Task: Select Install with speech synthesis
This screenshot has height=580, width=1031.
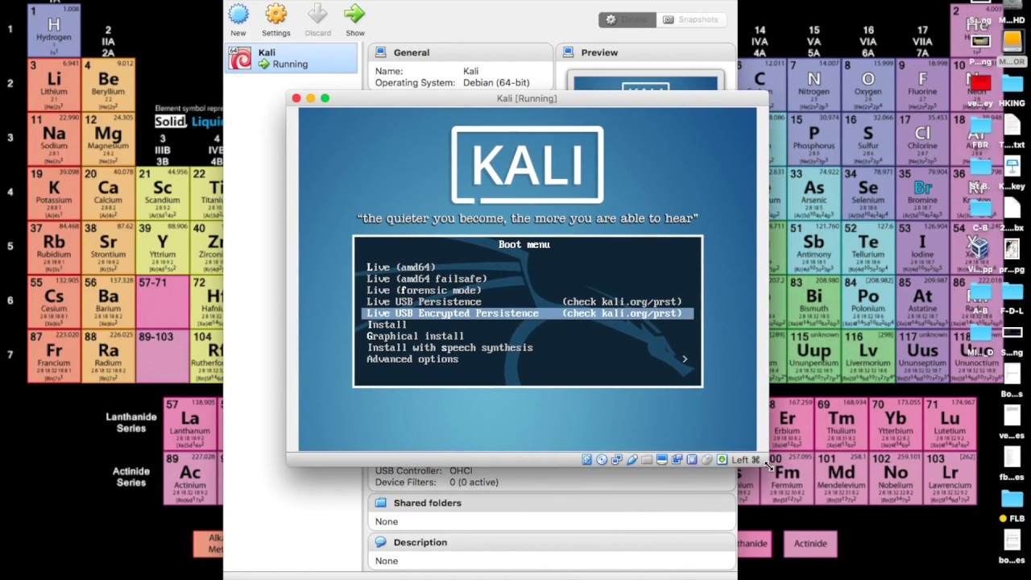Action: 449,348
